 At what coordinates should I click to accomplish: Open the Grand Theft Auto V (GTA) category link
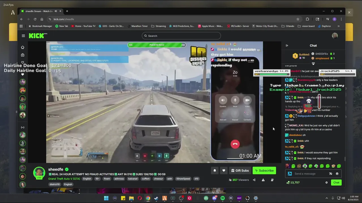[64, 179]
